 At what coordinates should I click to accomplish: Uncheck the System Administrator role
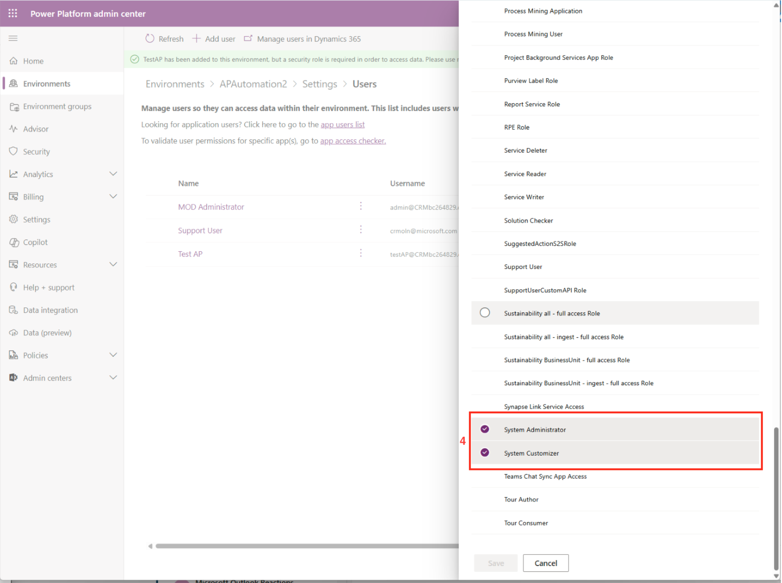tap(485, 429)
